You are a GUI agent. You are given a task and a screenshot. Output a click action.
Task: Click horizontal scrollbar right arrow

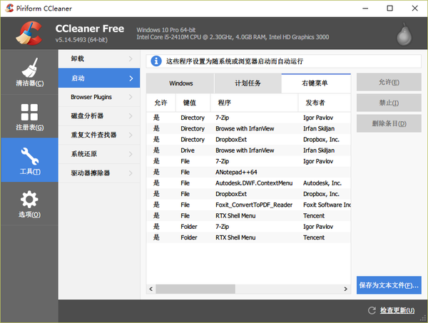click(x=345, y=289)
